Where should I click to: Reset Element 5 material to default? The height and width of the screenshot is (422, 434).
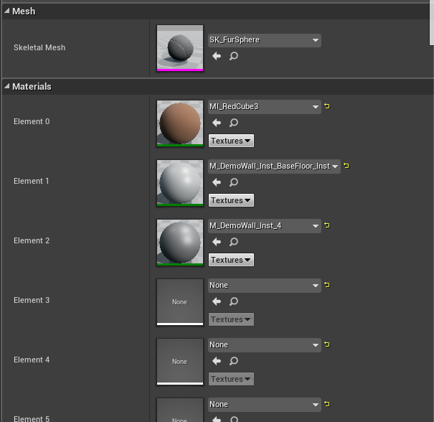point(327,404)
